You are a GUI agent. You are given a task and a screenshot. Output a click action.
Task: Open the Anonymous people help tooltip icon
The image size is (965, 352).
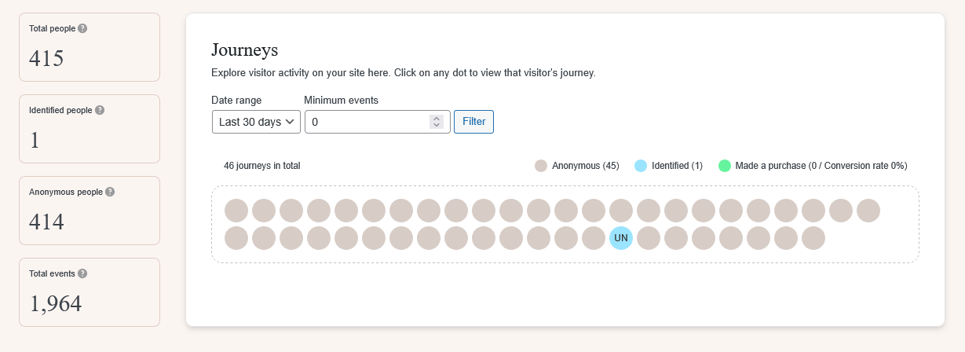[x=110, y=192]
